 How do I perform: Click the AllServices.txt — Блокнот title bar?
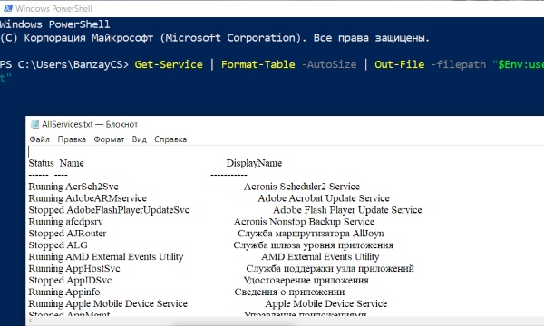pyautogui.click(x=285, y=124)
